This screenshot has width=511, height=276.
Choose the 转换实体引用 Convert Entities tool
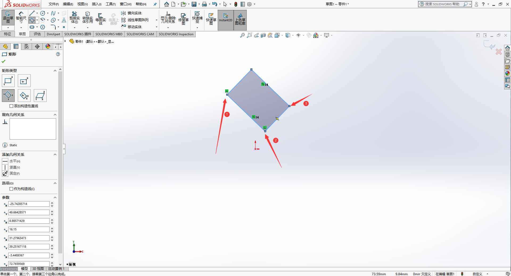(x=88, y=18)
